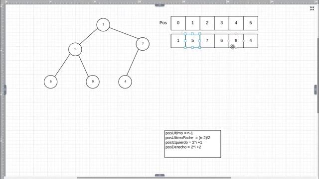Select position cell 4 in the Pos row

click(236, 23)
